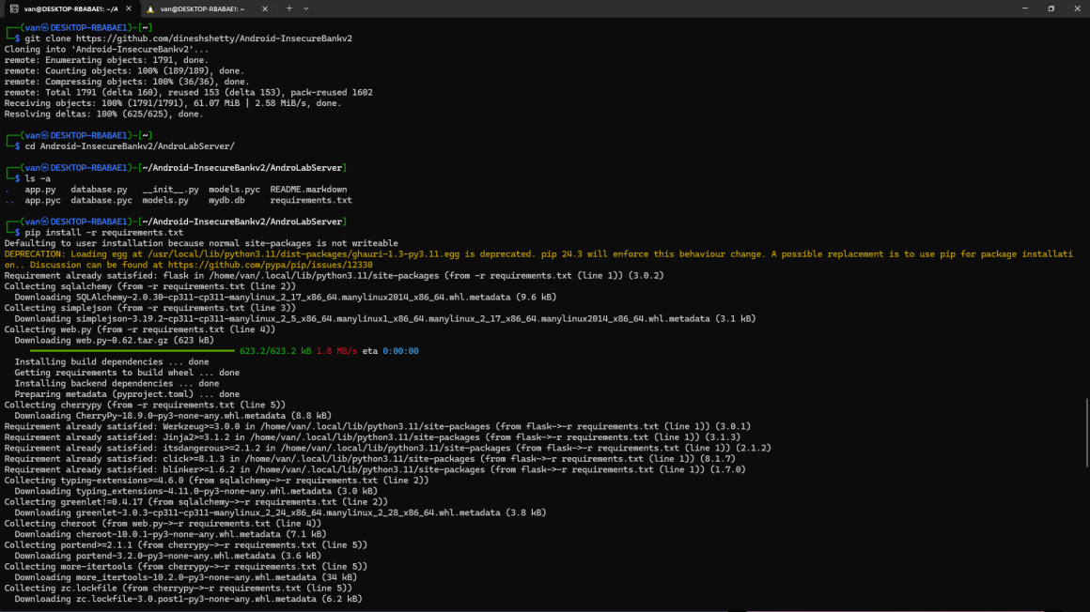Restore down the terminal window

(x=1051, y=8)
